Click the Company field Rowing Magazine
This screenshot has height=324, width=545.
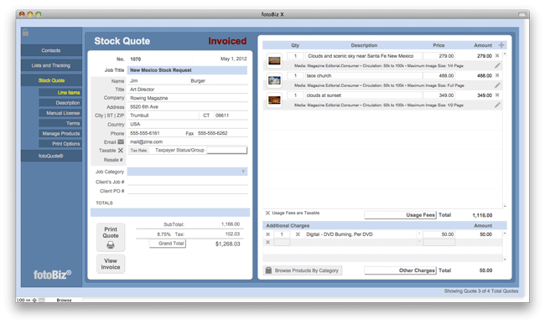click(188, 98)
